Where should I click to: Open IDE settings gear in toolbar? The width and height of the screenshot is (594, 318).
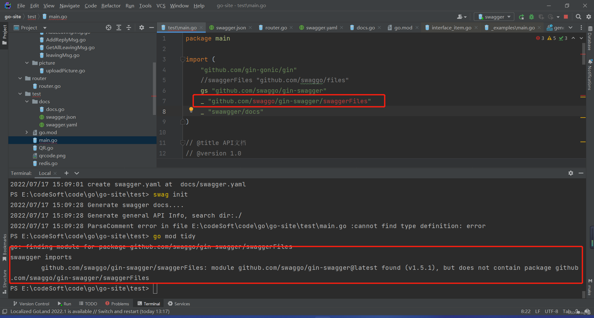(x=589, y=17)
